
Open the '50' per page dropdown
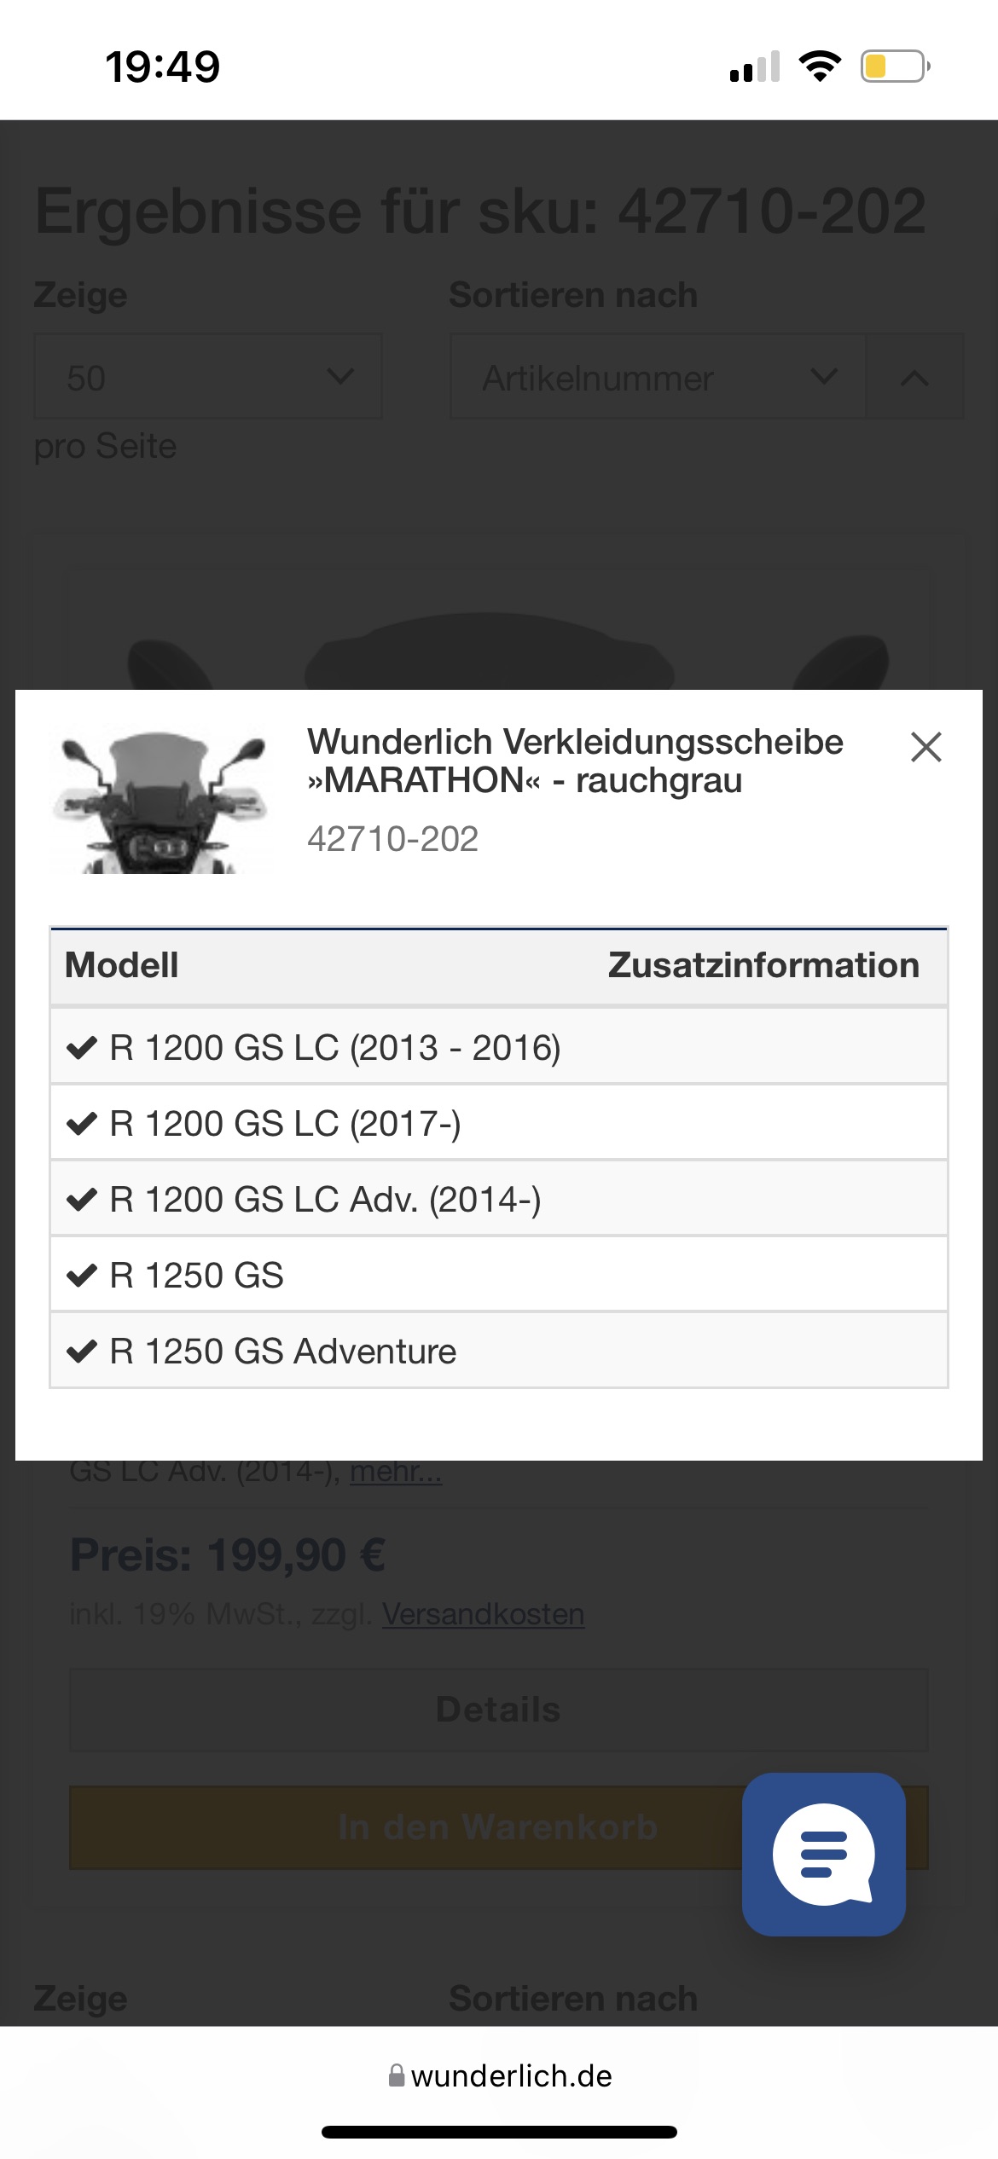click(x=207, y=377)
